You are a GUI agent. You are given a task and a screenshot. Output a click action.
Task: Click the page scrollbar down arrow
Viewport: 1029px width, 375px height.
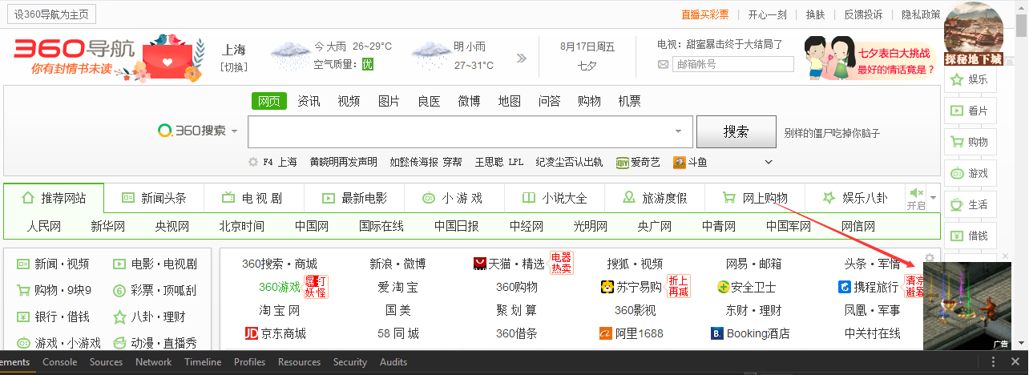[1022, 342]
